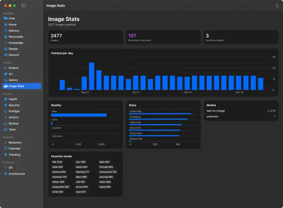The width and height of the screenshot is (283, 208).
Task: Click the translucent 718 word tag
Action: point(108,172)
